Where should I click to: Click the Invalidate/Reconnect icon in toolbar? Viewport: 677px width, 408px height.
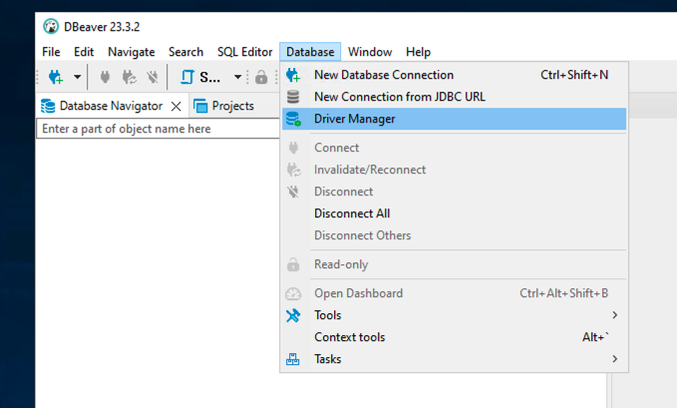click(x=129, y=78)
